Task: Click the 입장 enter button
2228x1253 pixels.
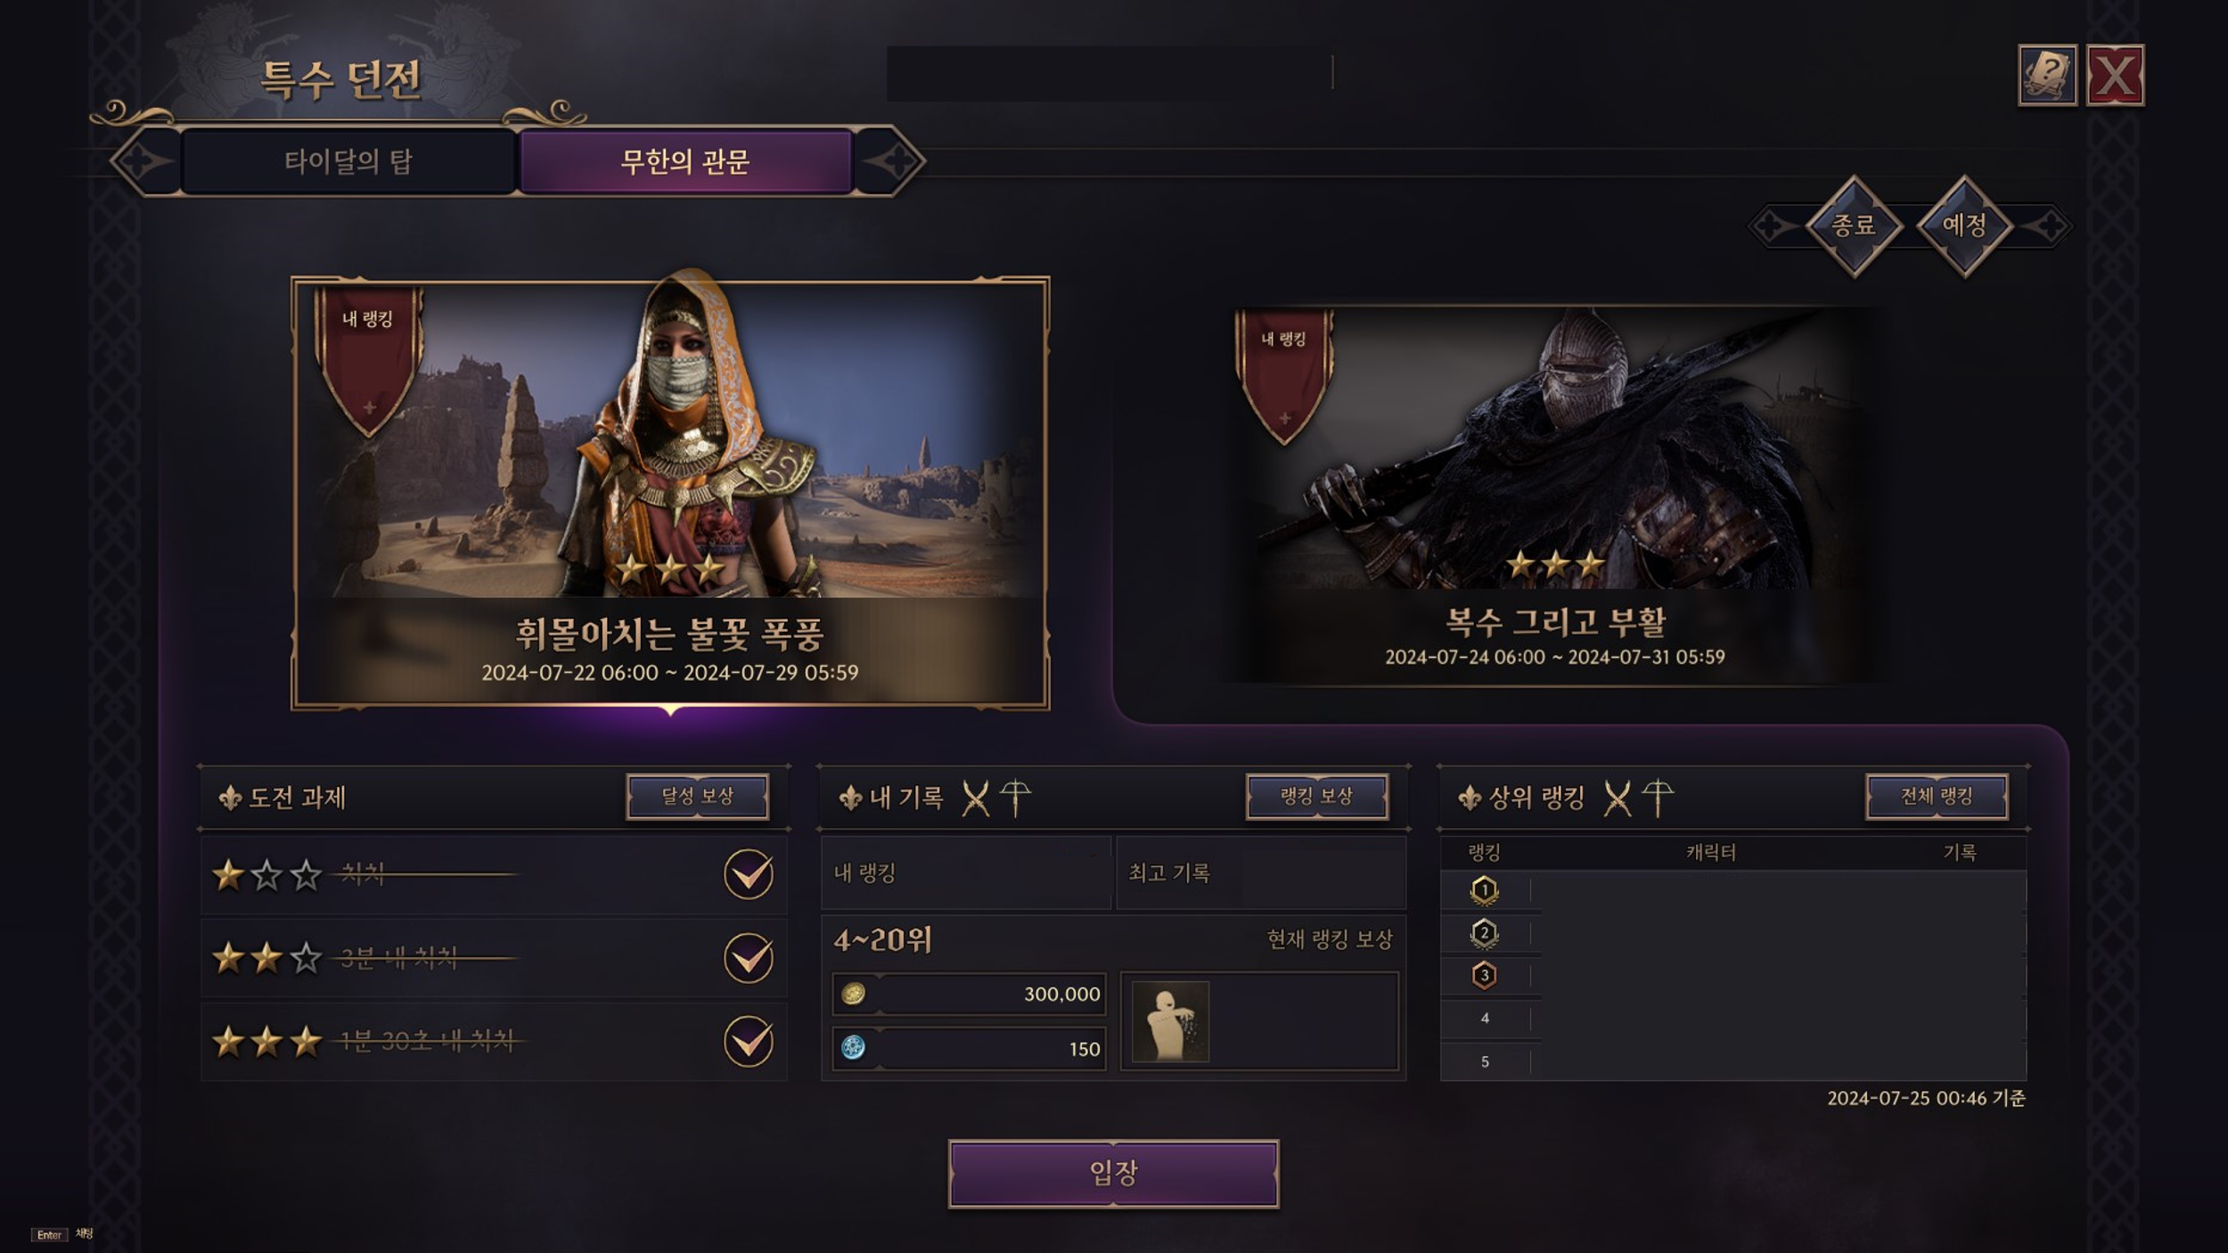Action: coord(1113,1174)
